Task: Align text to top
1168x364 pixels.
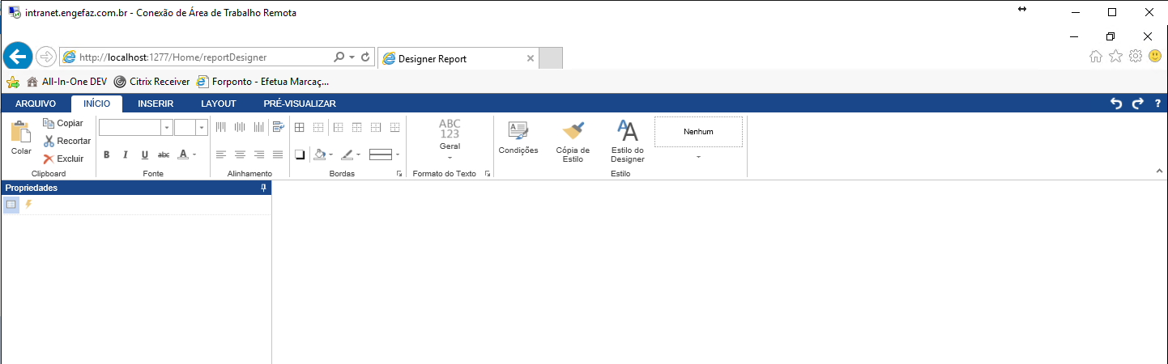Action: click(x=220, y=127)
